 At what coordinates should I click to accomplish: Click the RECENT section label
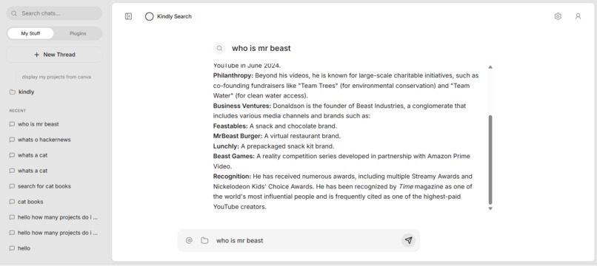pyautogui.click(x=18, y=111)
